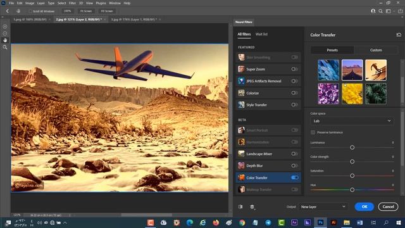Screen dimensions: 405x228
Task: Open Telegram from the taskbar
Action: pos(268,222)
